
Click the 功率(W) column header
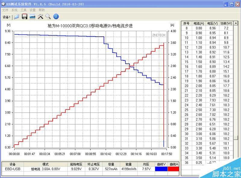point(226,23)
